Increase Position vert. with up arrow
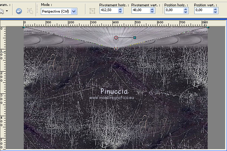227x151 pixels. (x=215, y=9)
